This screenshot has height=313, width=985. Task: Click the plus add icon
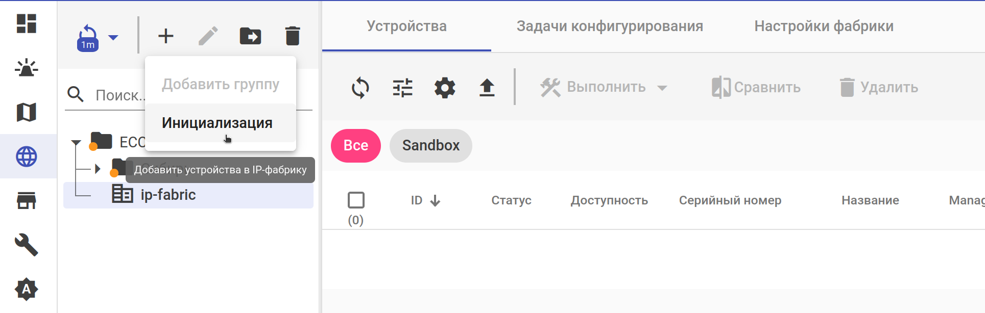click(166, 36)
